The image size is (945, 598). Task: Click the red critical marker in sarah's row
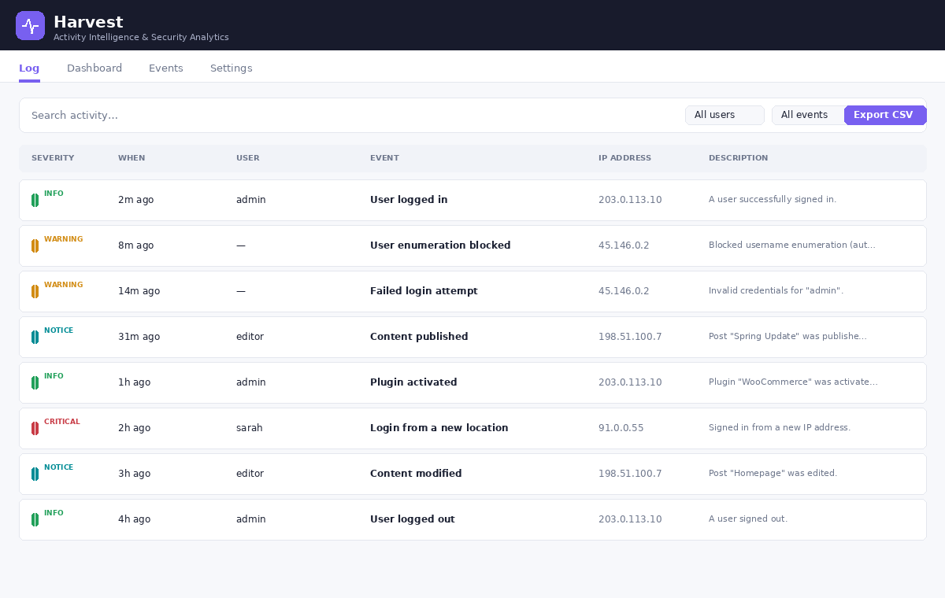35,428
